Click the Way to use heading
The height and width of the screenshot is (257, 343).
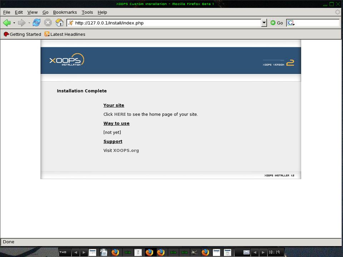point(116,123)
